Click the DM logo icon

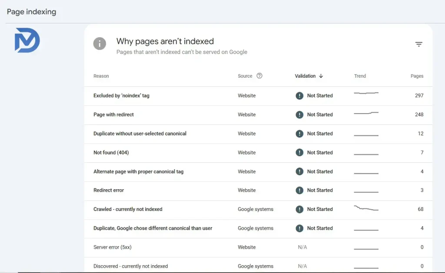pyautogui.click(x=27, y=40)
